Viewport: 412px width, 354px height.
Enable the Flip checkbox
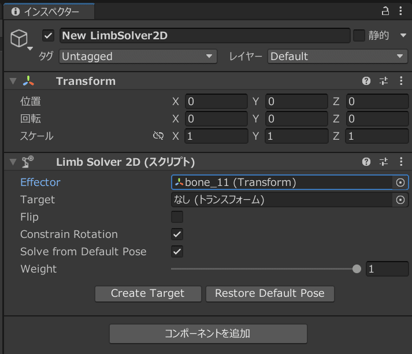pos(177,217)
